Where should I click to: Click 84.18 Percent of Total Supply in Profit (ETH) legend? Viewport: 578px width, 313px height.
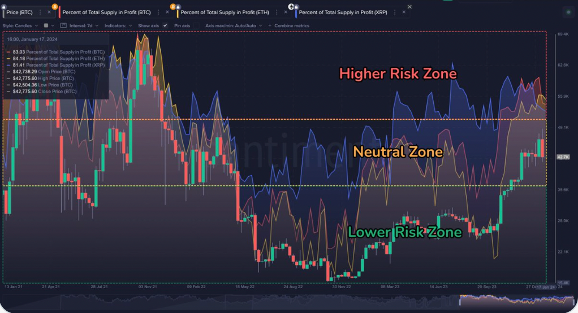(56, 59)
